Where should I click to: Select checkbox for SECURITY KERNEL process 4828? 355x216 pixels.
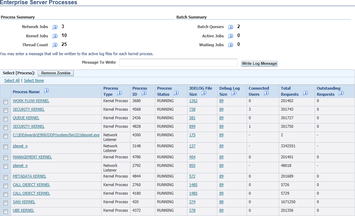(5, 128)
